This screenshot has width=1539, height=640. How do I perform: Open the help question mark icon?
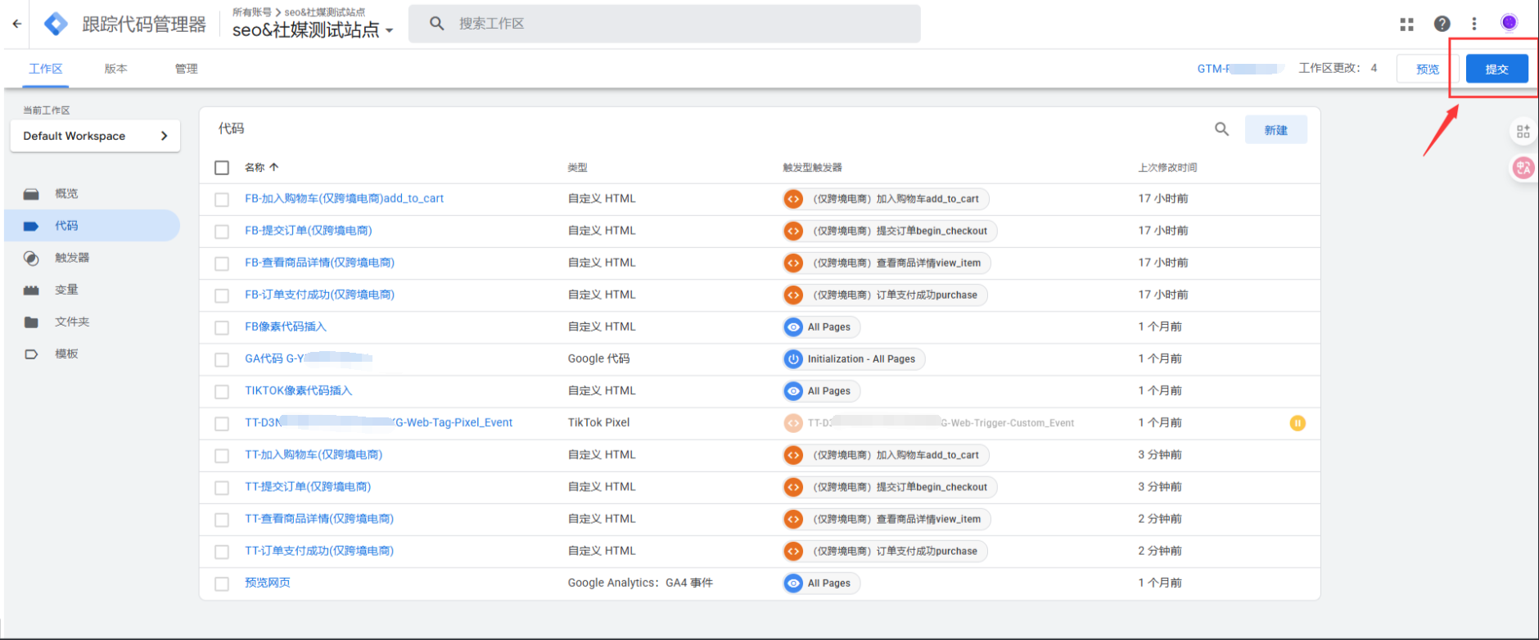coord(1442,25)
